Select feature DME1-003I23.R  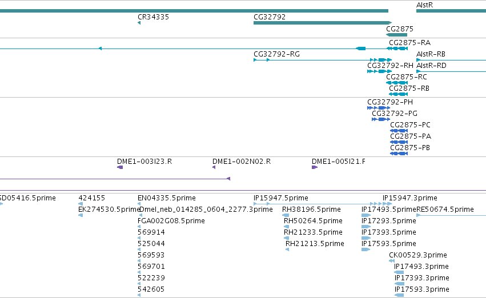(144, 162)
